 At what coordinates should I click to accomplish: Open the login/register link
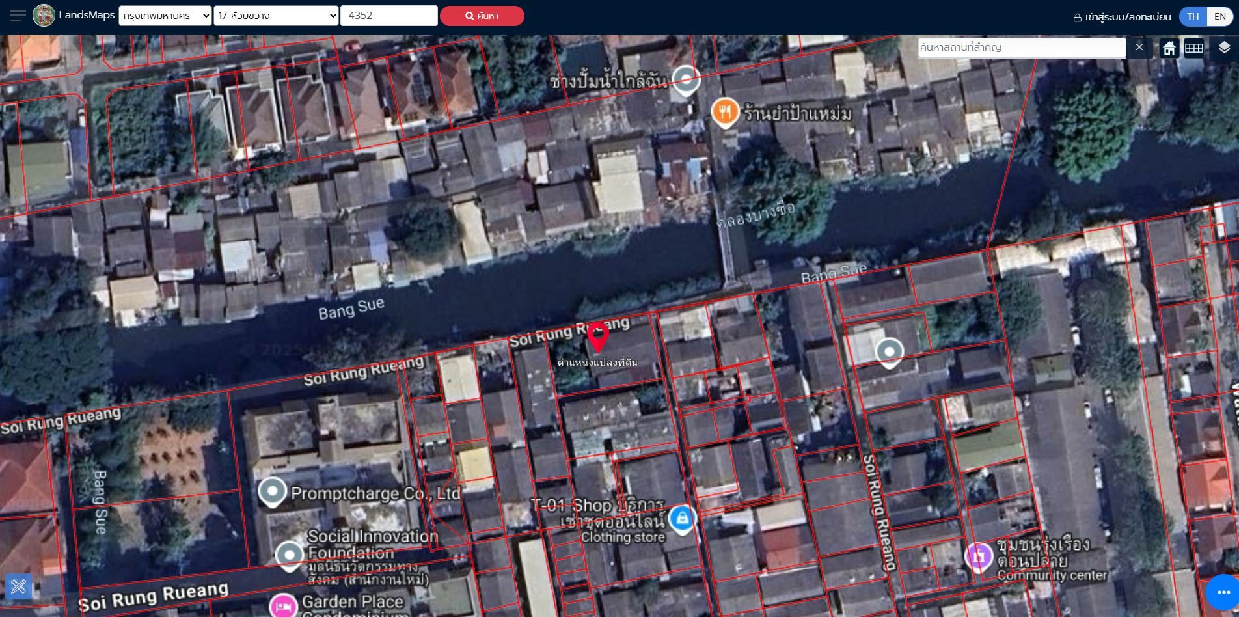pos(1122,17)
